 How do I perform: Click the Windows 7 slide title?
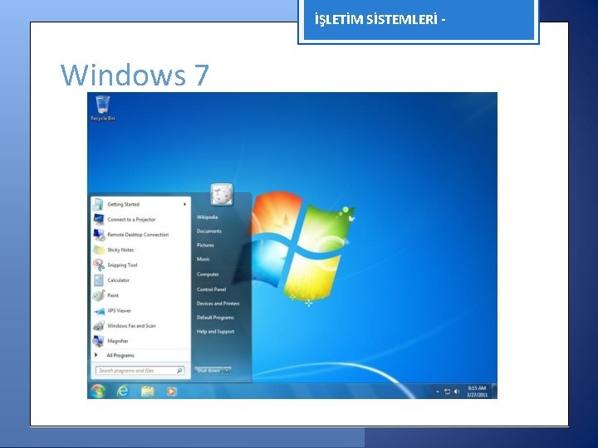[135, 75]
